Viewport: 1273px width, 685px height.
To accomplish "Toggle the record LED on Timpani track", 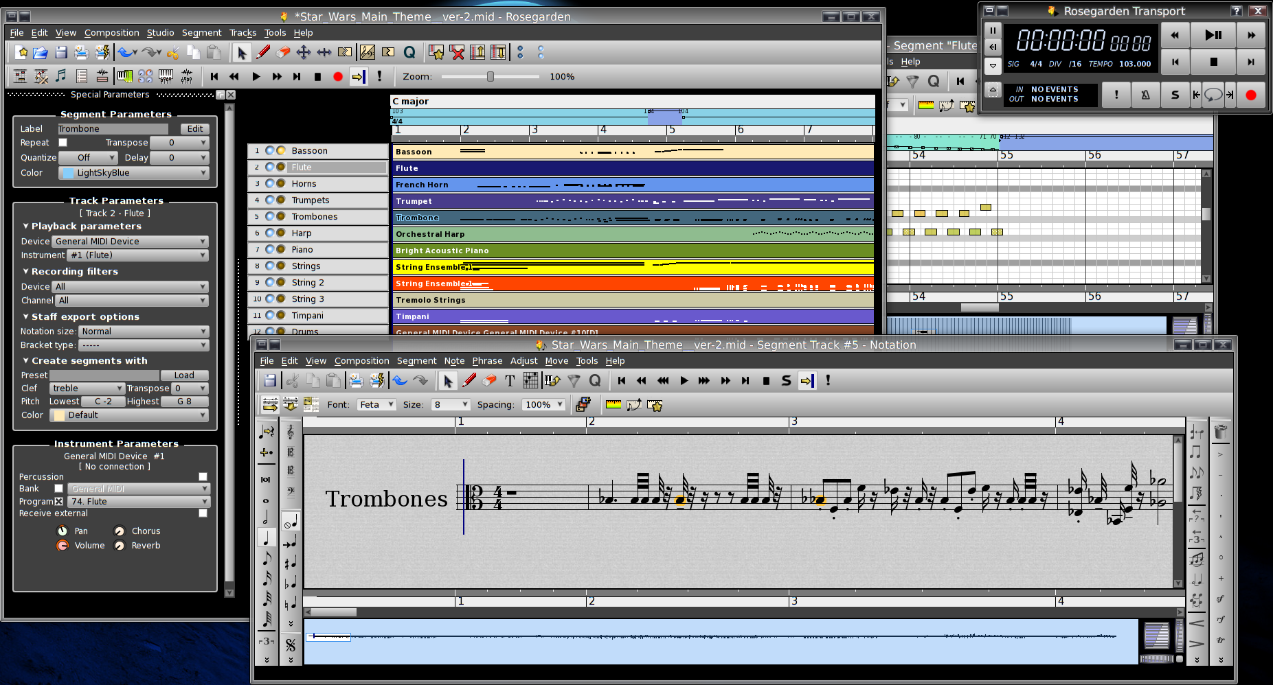I will [x=281, y=316].
